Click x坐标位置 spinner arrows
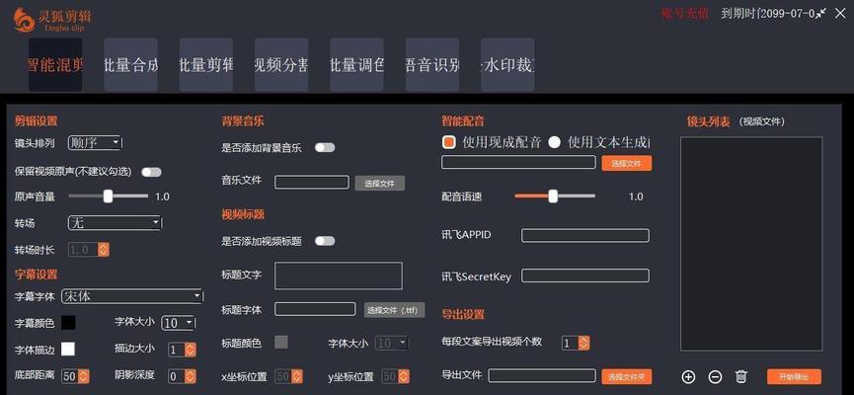854x395 pixels. tap(297, 376)
